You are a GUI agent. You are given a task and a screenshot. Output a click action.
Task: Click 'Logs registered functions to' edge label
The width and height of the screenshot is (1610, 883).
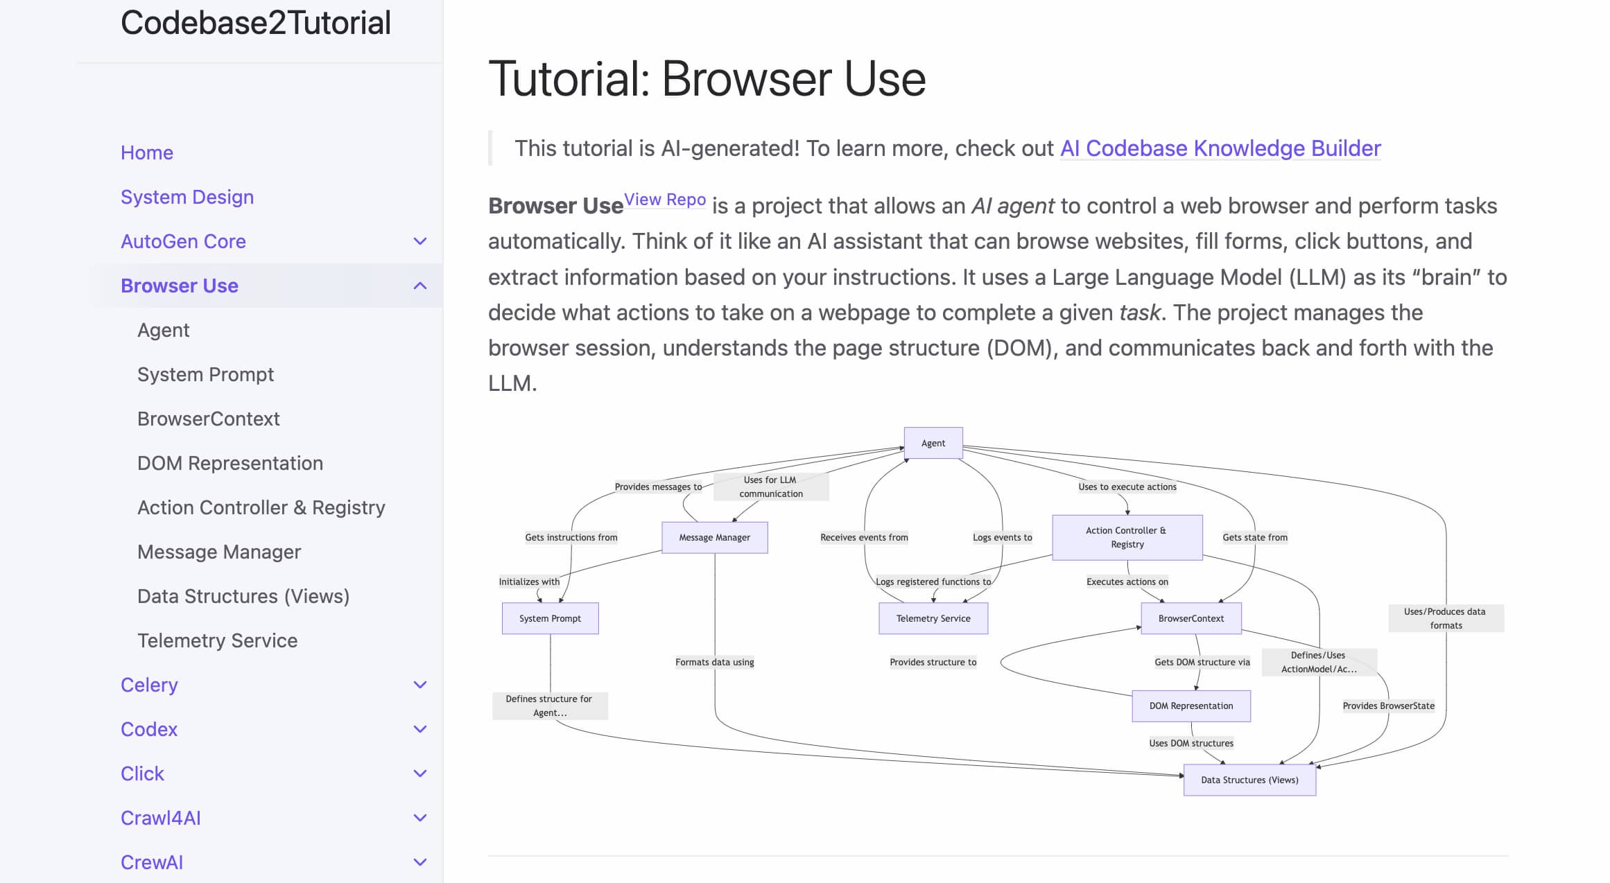pyautogui.click(x=933, y=582)
